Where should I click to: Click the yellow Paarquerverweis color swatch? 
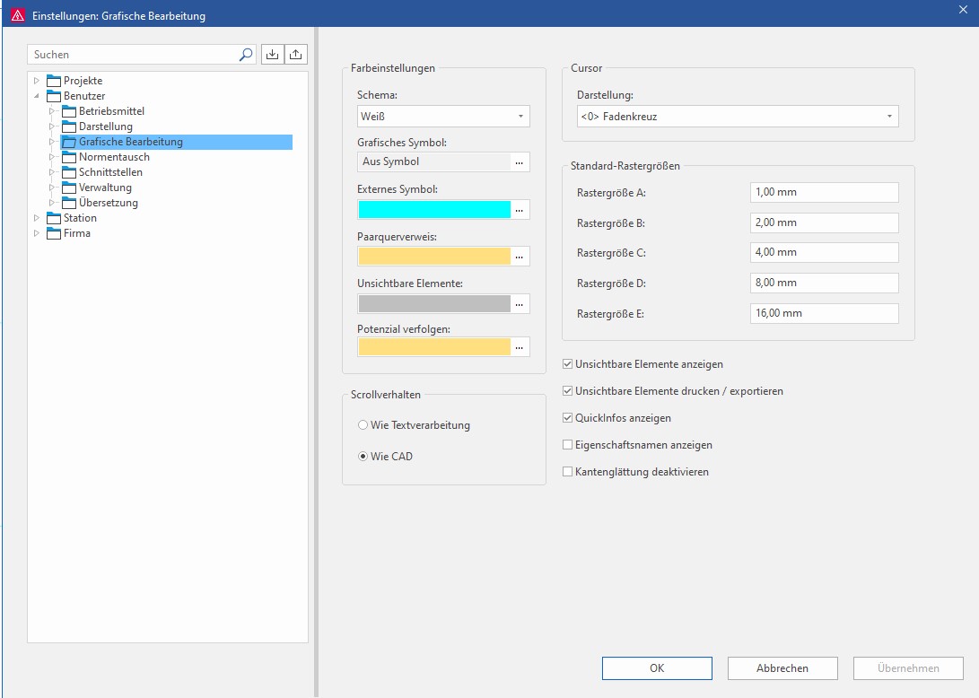[x=434, y=257]
